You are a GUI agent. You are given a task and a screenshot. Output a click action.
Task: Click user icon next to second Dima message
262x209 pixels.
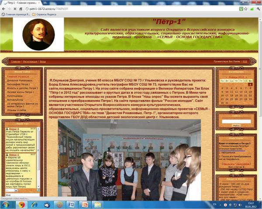pos(7,155)
